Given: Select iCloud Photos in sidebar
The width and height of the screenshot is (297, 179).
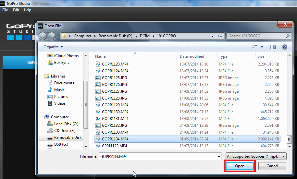Looking at the screenshot, I should click(x=66, y=56).
